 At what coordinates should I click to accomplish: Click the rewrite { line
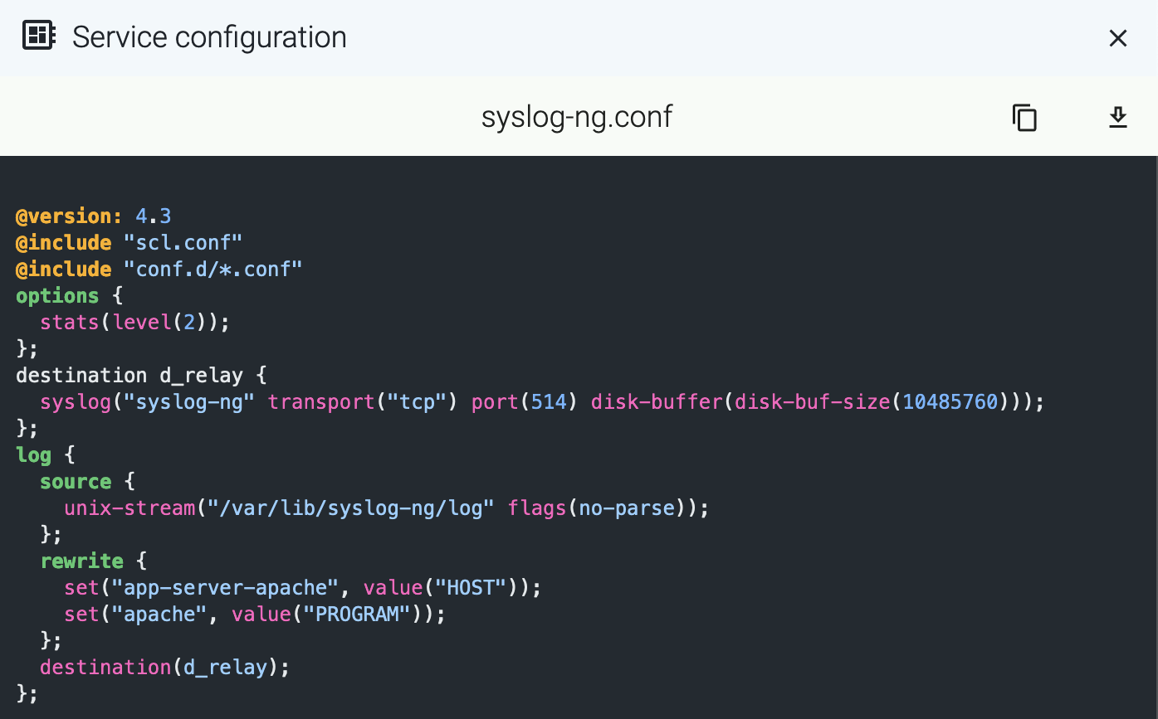coord(94,561)
